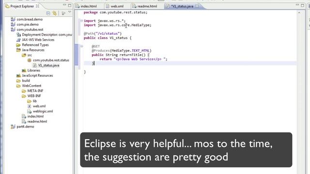Select the WEB-INF folder
The image size is (310, 174).
tap(34, 96)
